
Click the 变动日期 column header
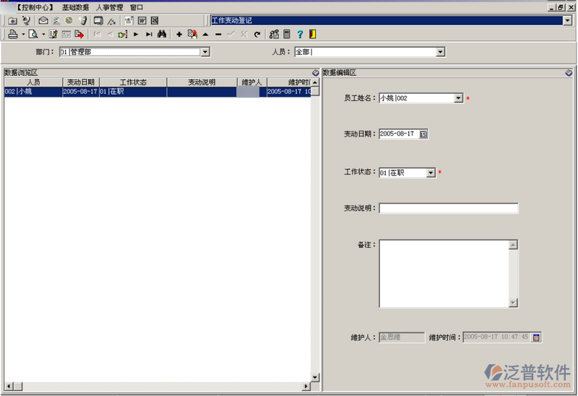click(80, 82)
